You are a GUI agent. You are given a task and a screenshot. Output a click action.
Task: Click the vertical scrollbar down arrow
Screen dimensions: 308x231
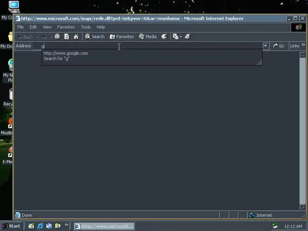tap(303, 207)
